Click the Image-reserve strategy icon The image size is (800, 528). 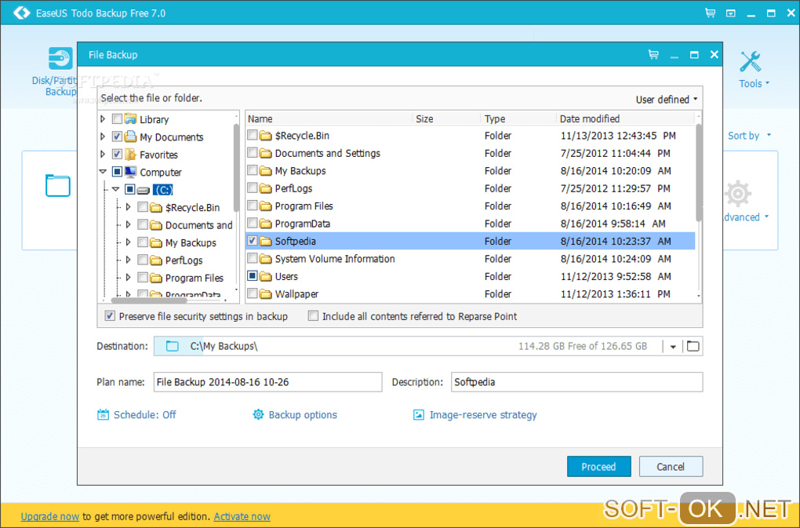pos(418,415)
